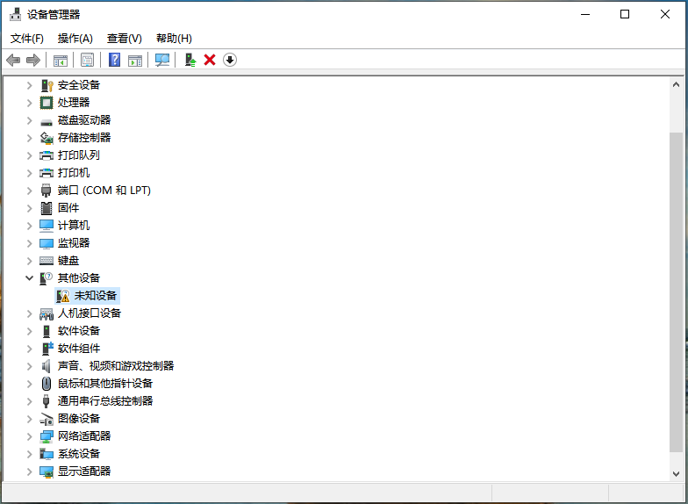Expand the 软件组件 node
The image size is (688, 504).
[x=30, y=349]
